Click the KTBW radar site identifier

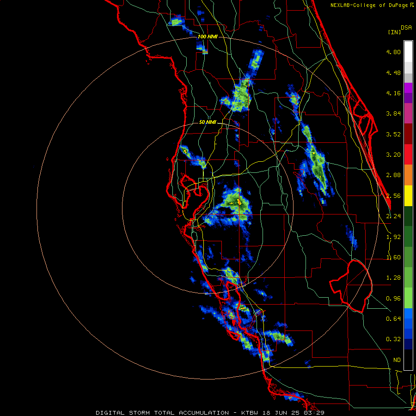(250, 413)
